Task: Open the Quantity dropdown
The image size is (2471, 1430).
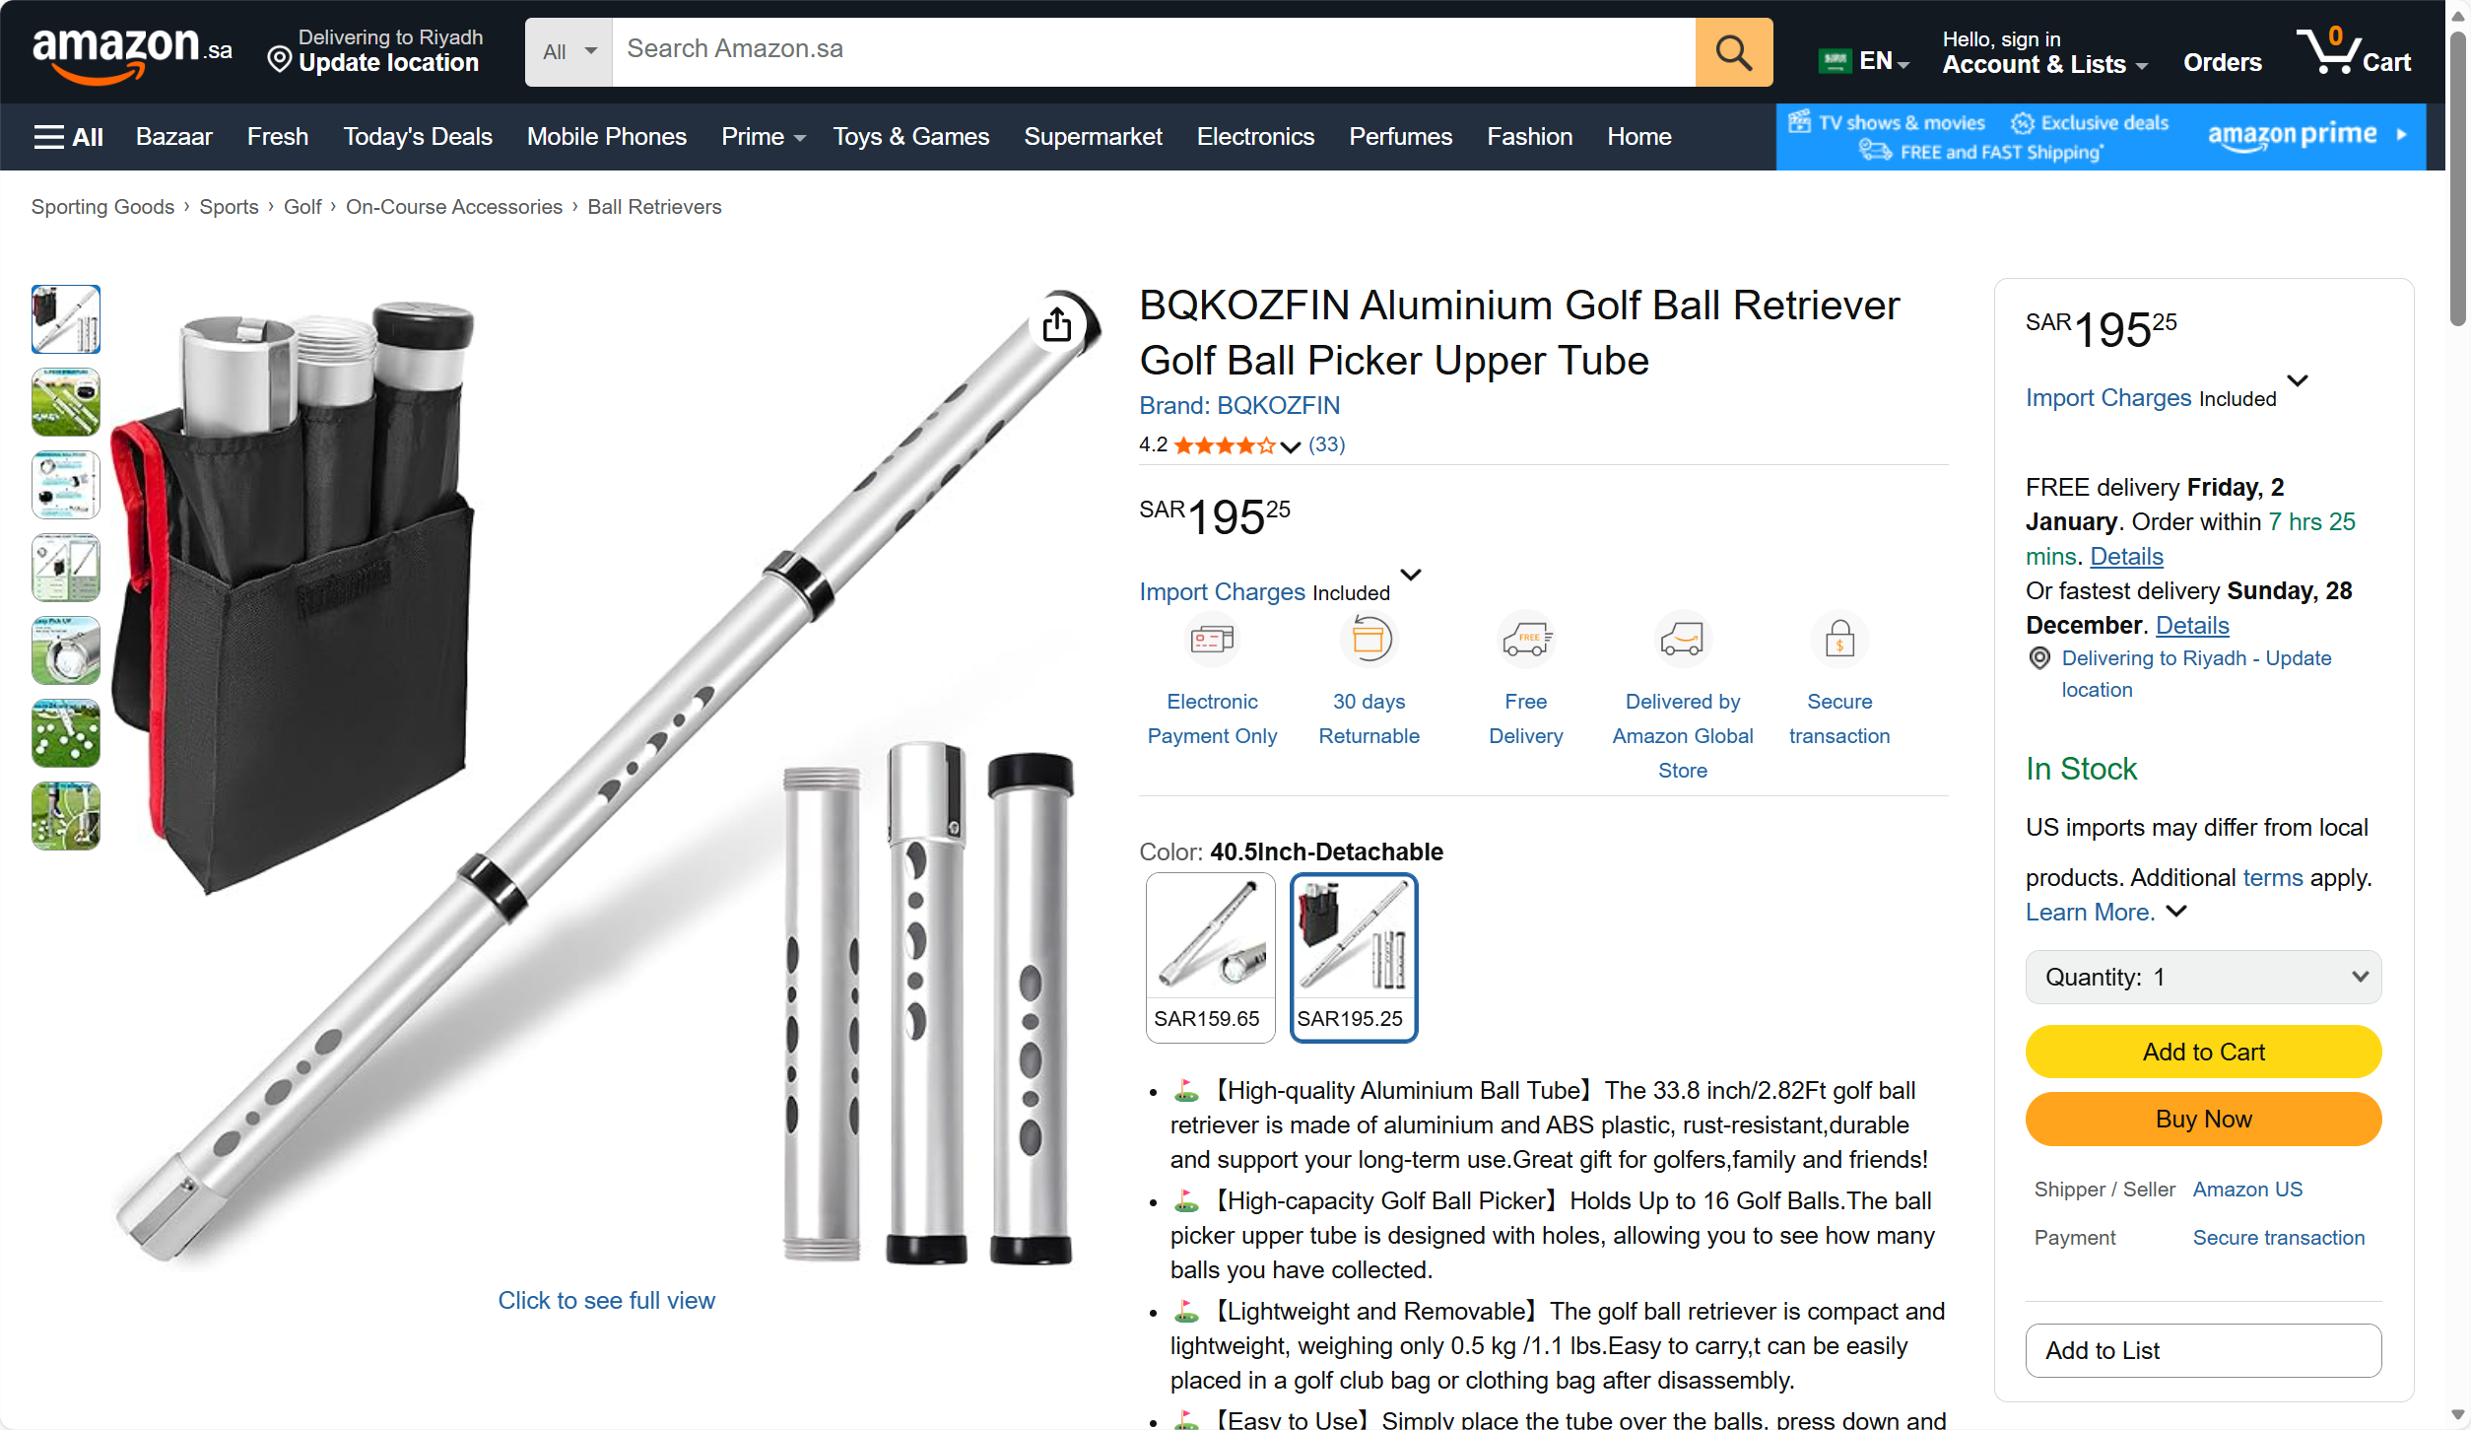Action: click(x=2203, y=977)
